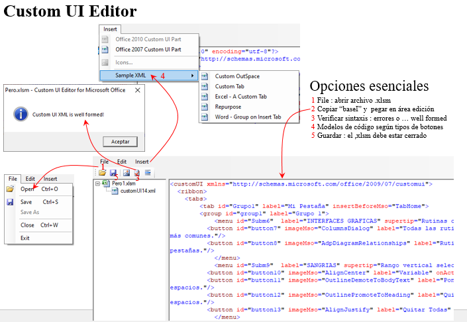Choose Save As in the File menu
Viewport: 467px width, 322px height.
click(x=30, y=212)
